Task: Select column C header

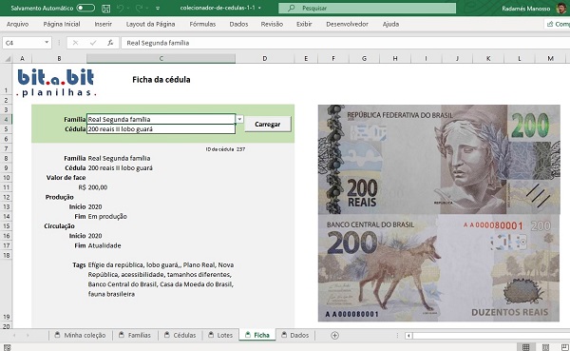Action: (161, 58)
